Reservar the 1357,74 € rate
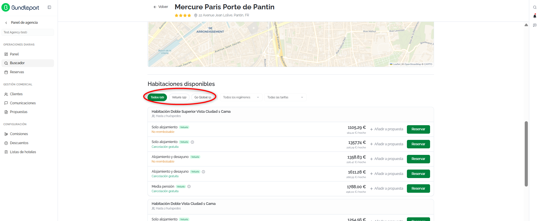 click(x=418, y=144)
